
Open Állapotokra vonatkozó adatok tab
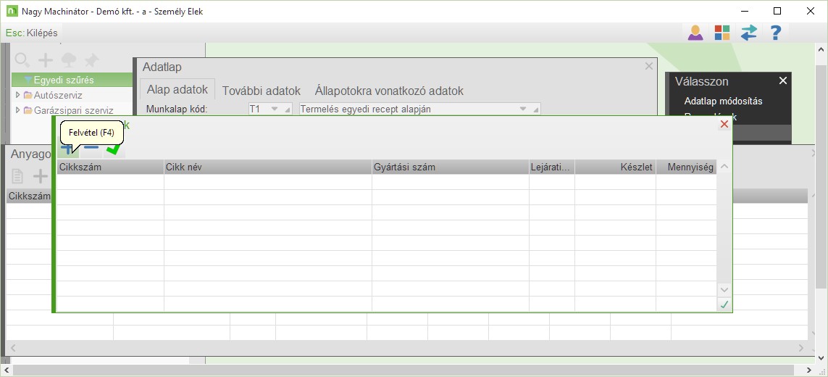[389, 91]
